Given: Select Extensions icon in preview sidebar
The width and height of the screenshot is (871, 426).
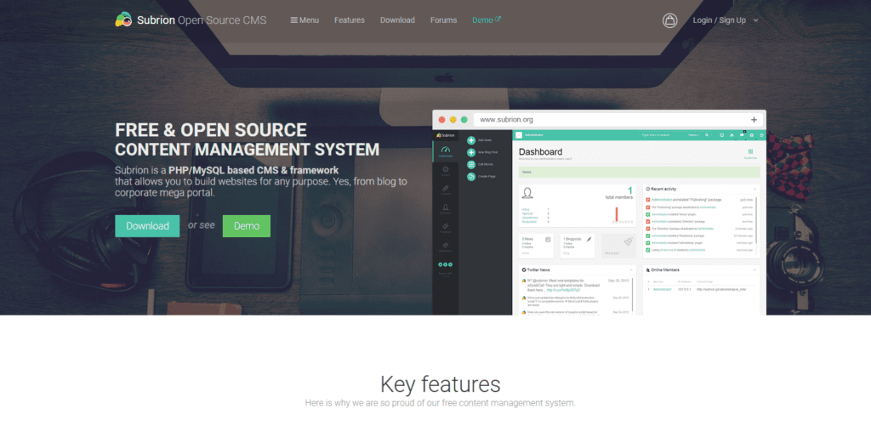Looking at the screenshot, I should pos(446,246).
